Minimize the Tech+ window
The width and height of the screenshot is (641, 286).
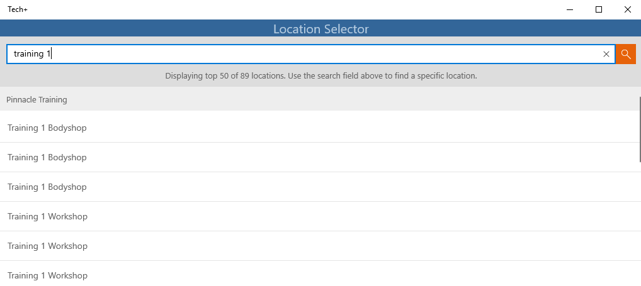coord(570,9)
